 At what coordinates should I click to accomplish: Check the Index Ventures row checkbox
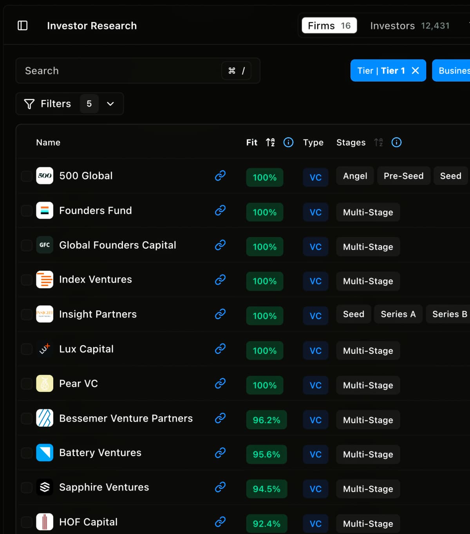pyautogui.click(x=27, y=280)
